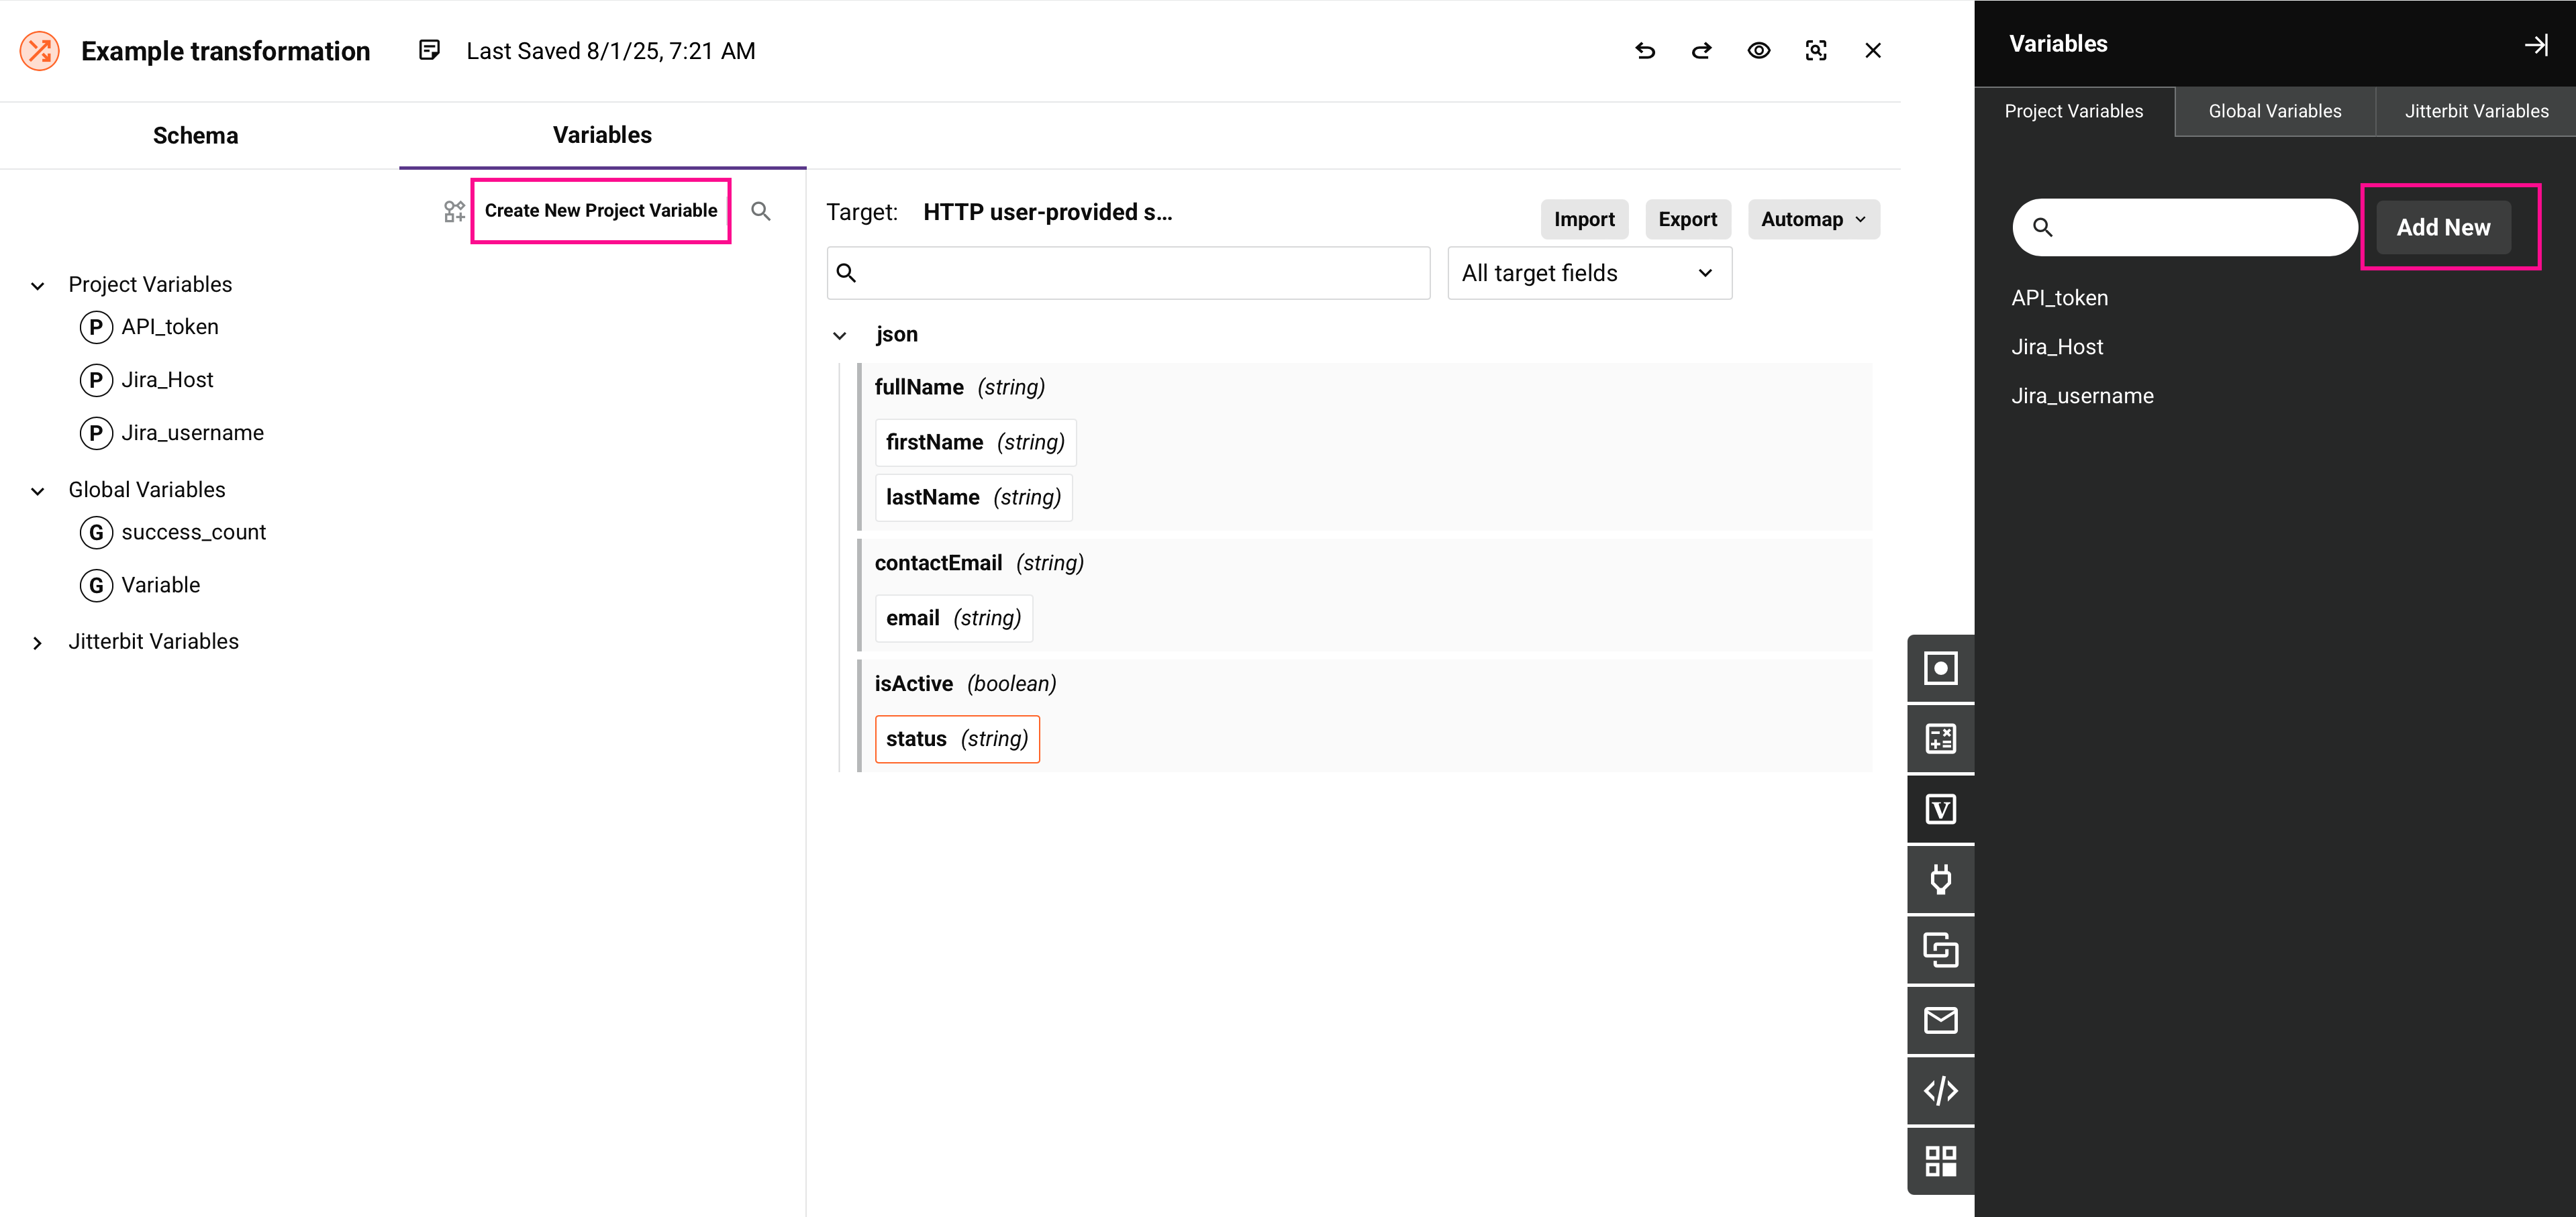The width and height of the screenshot is (2576, 1217).
Task: Collapse the Project Variables tree section
Action: (x=38, y=286)
